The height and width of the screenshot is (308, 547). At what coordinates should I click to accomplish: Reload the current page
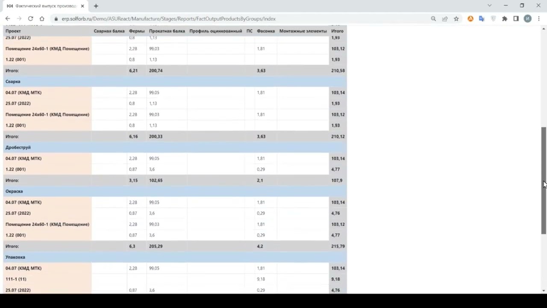[30, 19]
